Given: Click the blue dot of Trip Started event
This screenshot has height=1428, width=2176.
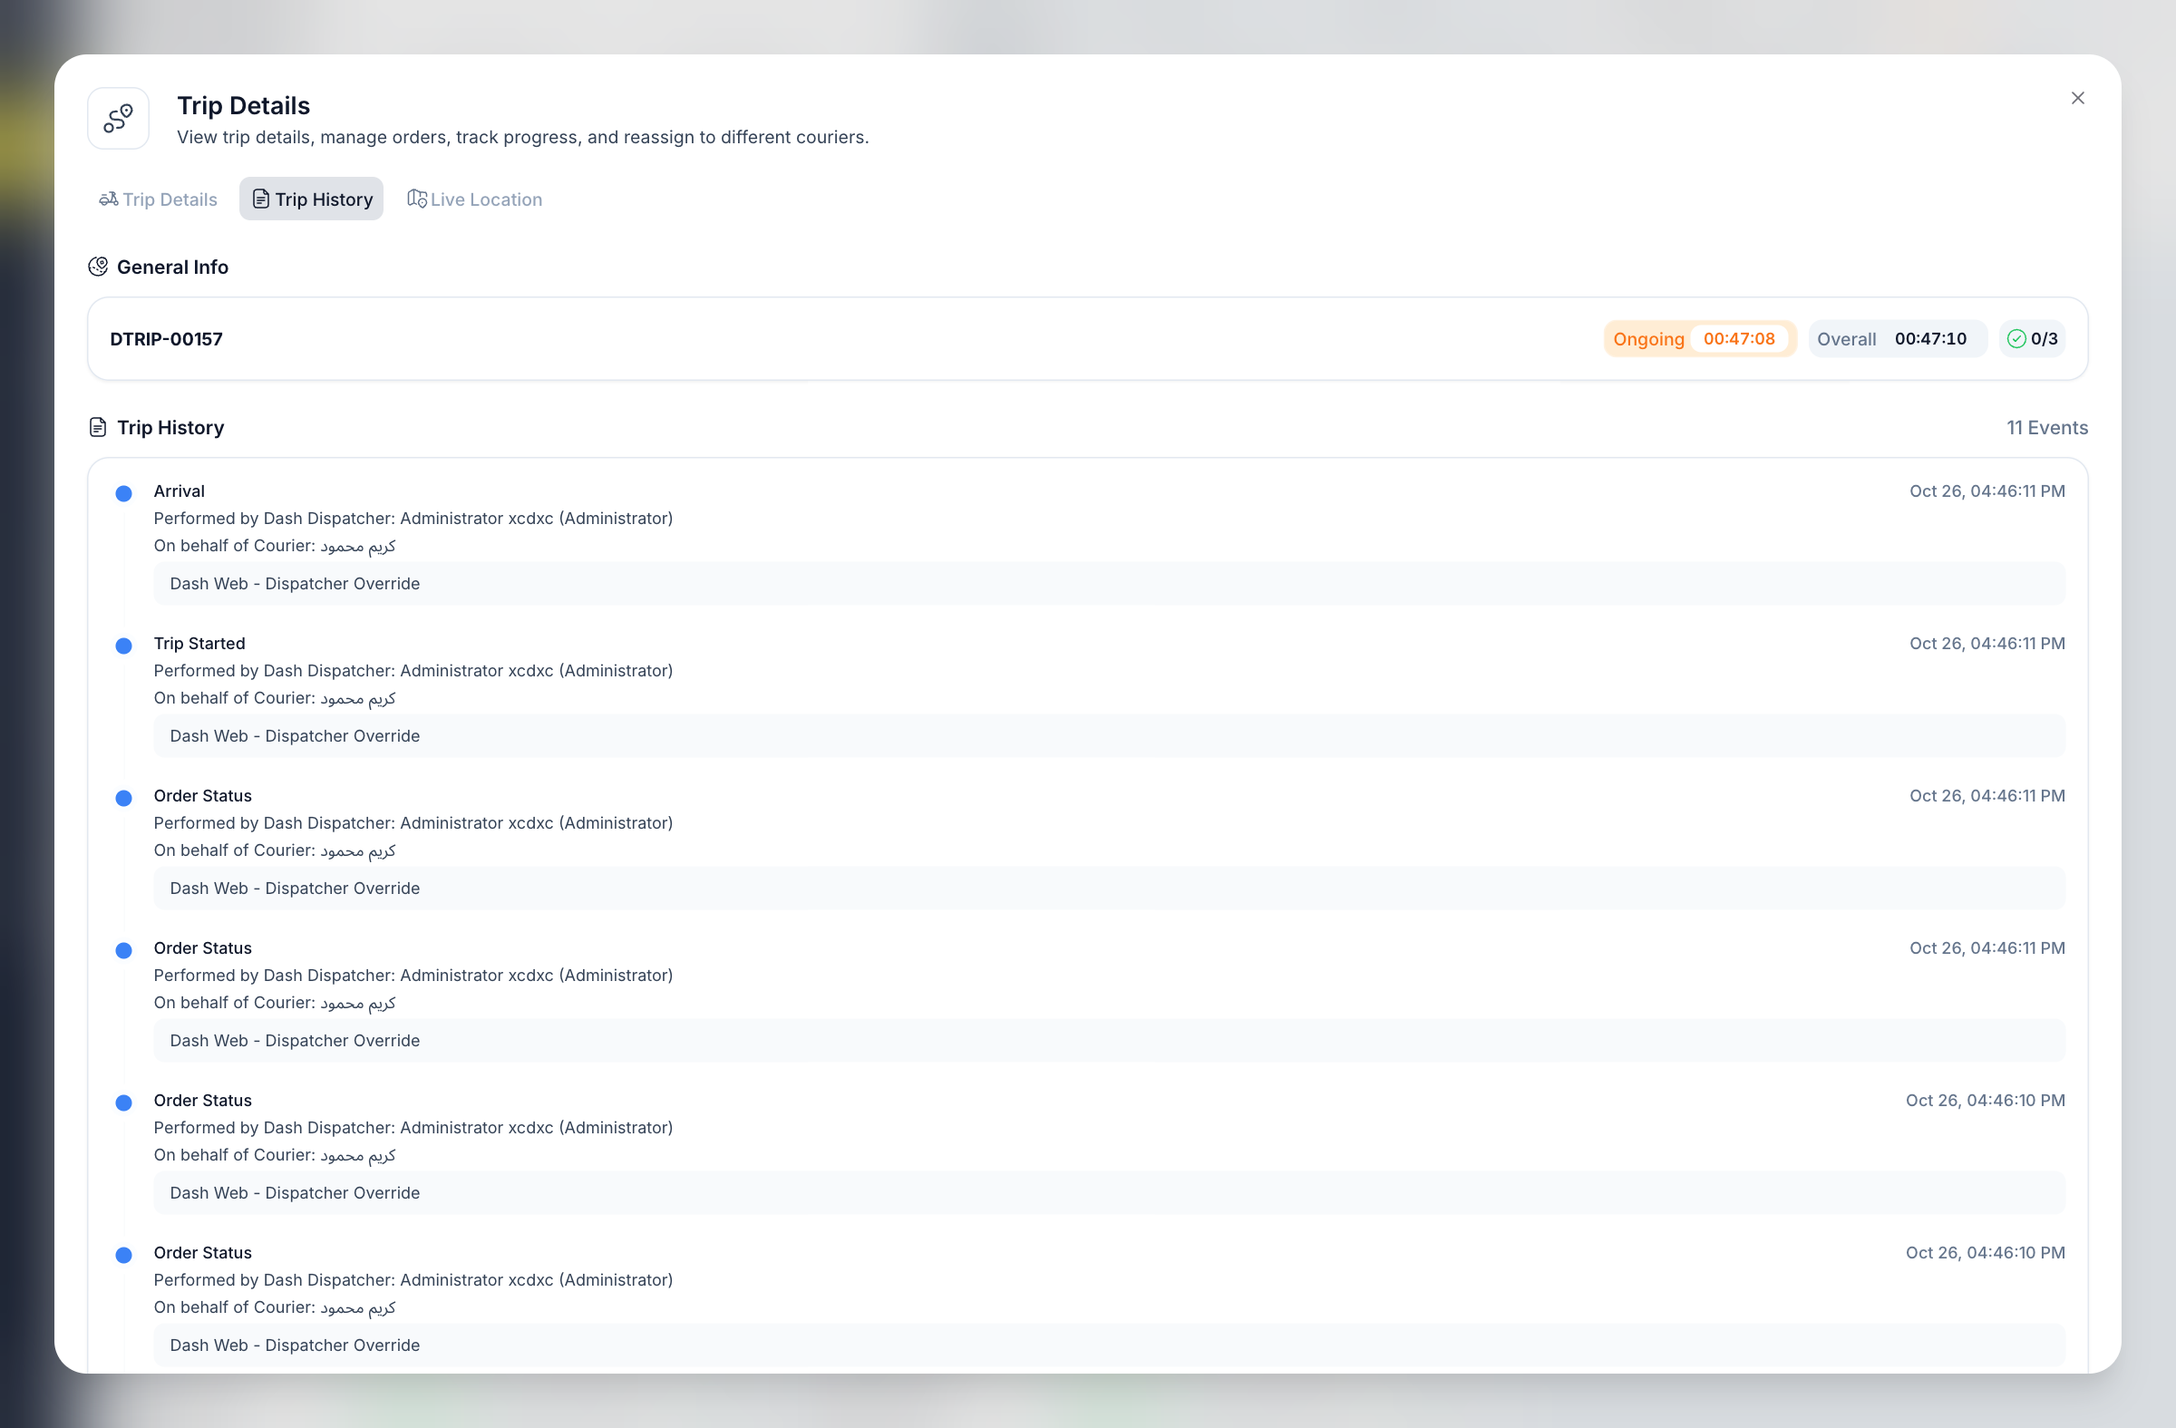Looking at the screenshot, I should click(x=123, y=646).
